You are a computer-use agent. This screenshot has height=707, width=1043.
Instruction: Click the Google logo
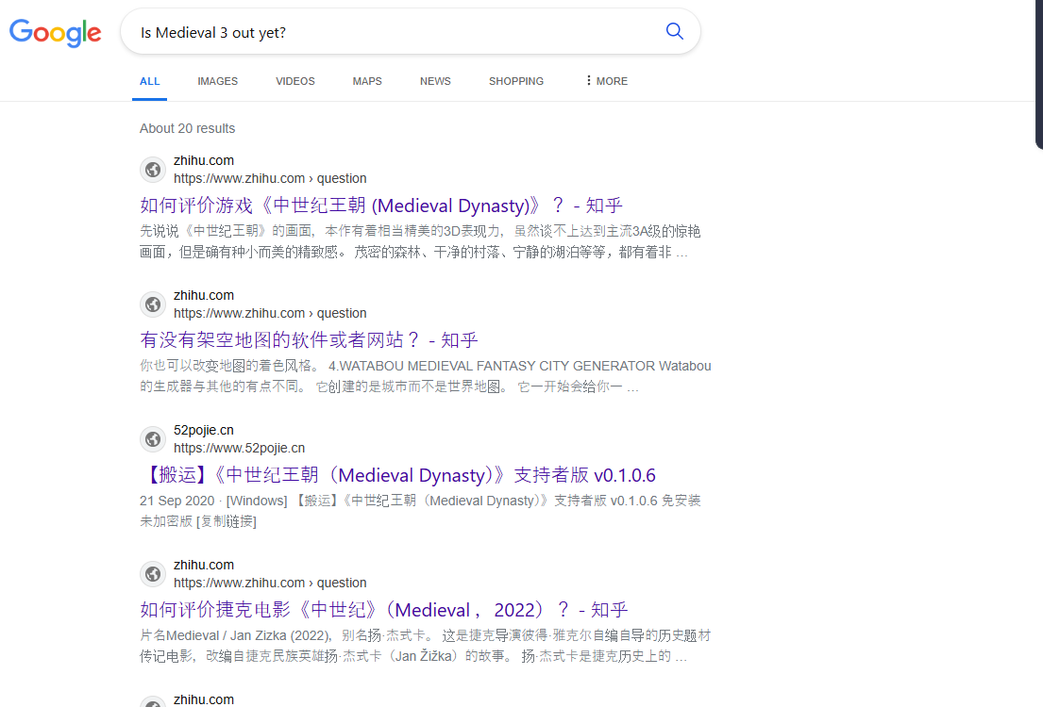tap(55, 32)
